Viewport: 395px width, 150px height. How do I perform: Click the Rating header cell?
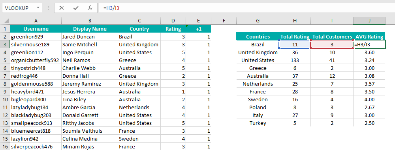tap(173, 29)
